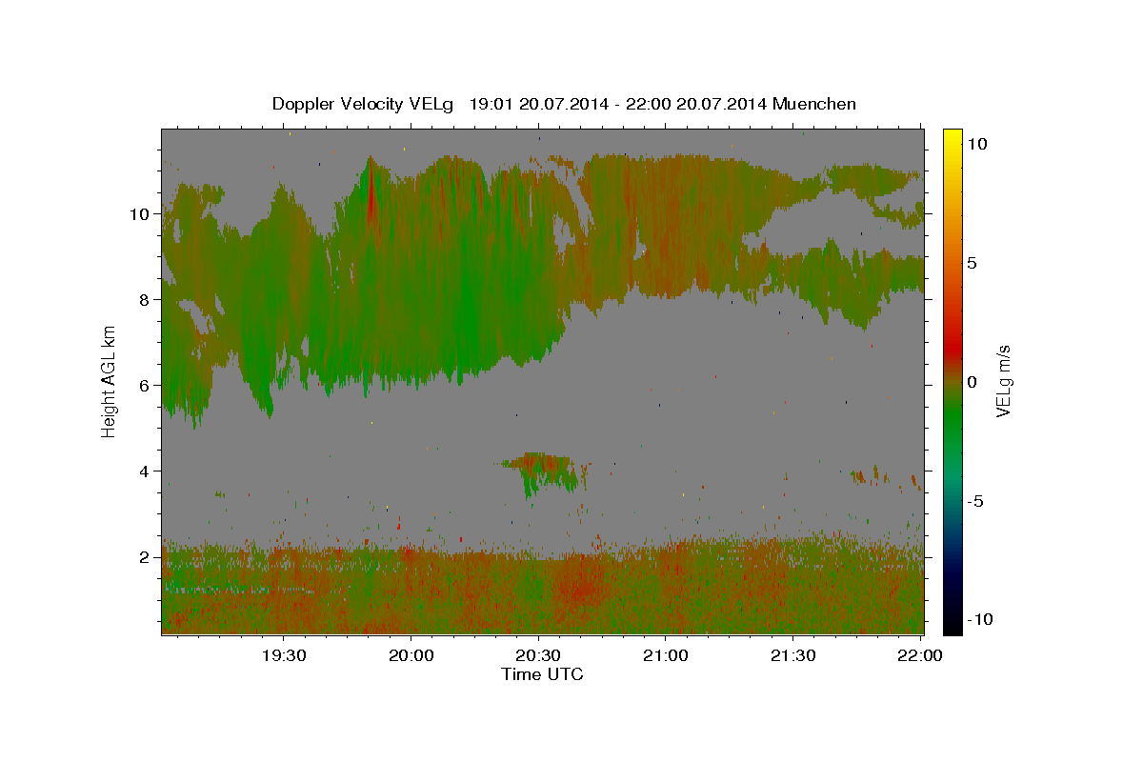Image resolution: width=1143 pixels, height=762 pixels.
Task: Click the '21:30' time axis label
Action: (x=792, y=655)
